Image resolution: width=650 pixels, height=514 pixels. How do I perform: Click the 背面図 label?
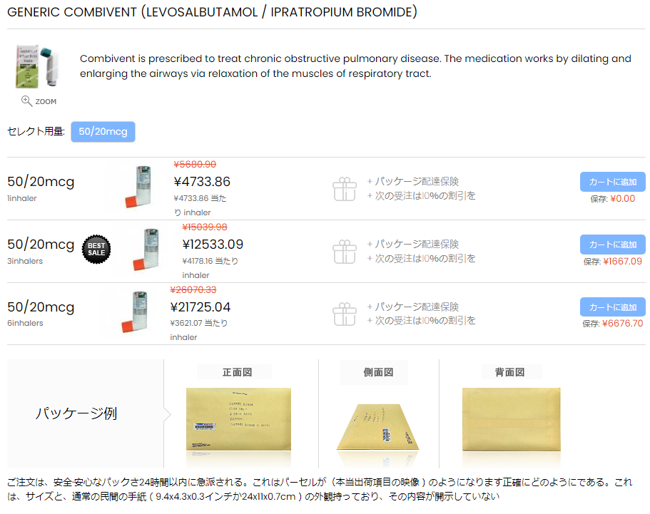[510, 372]
